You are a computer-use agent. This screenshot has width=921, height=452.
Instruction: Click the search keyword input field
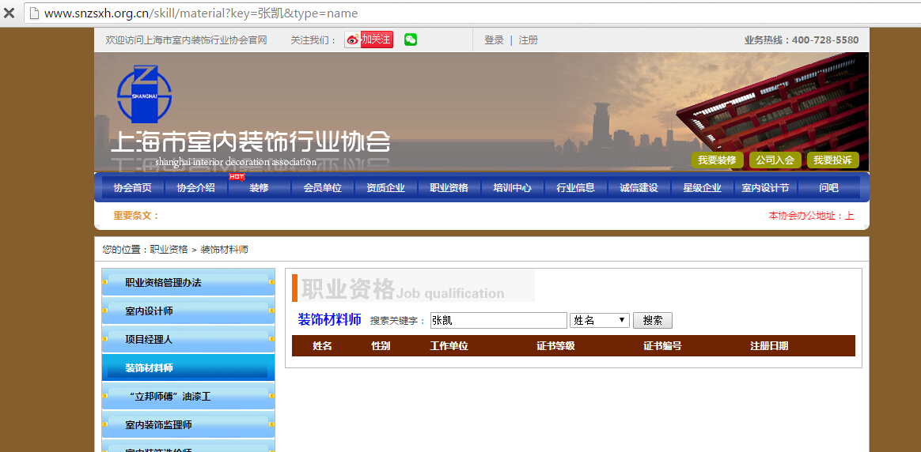(498, 320)
